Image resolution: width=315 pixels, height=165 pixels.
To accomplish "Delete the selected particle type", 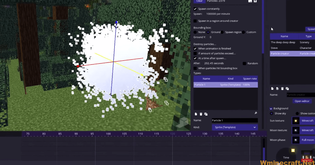I will tap(201, 114).
